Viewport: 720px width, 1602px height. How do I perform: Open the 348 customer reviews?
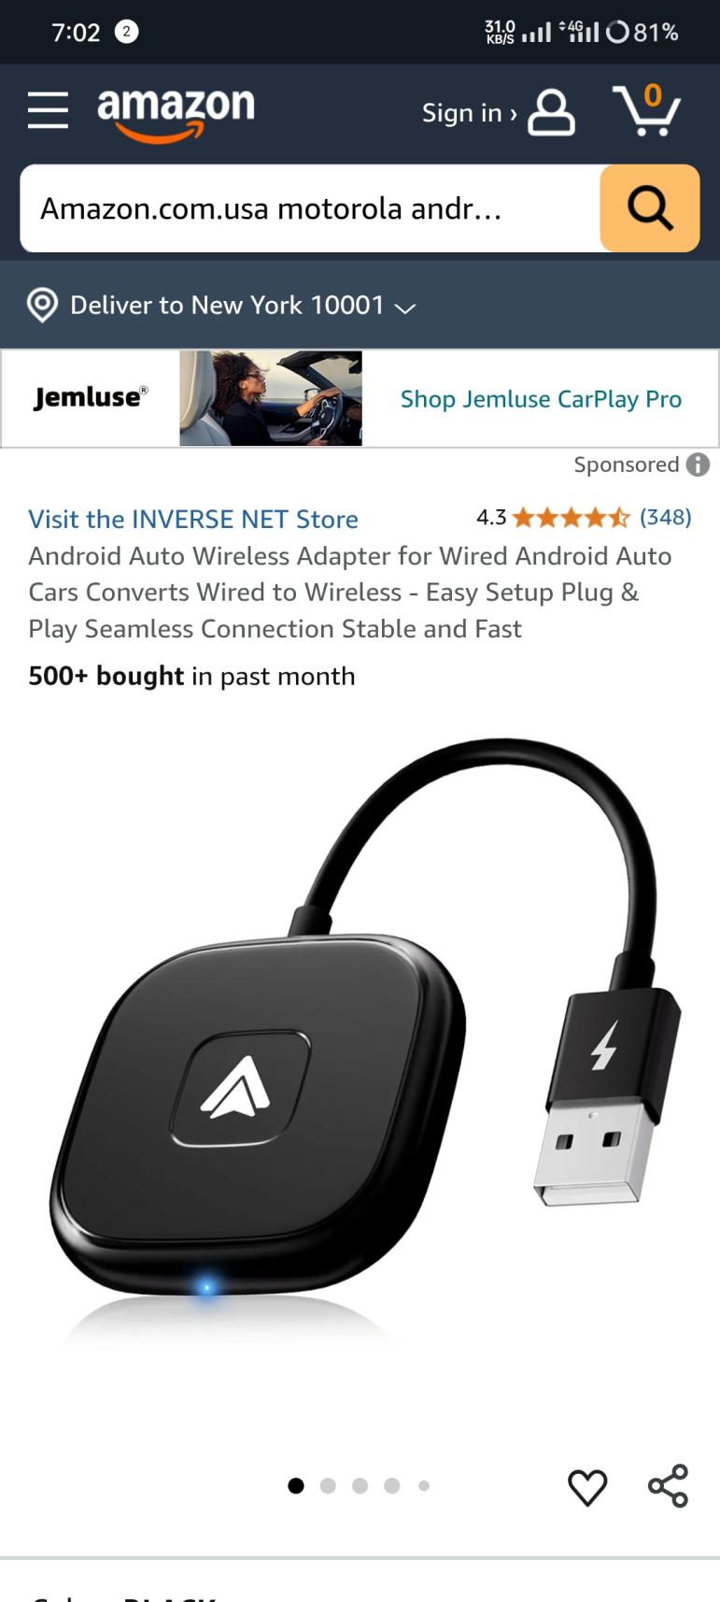coord(665,517)
